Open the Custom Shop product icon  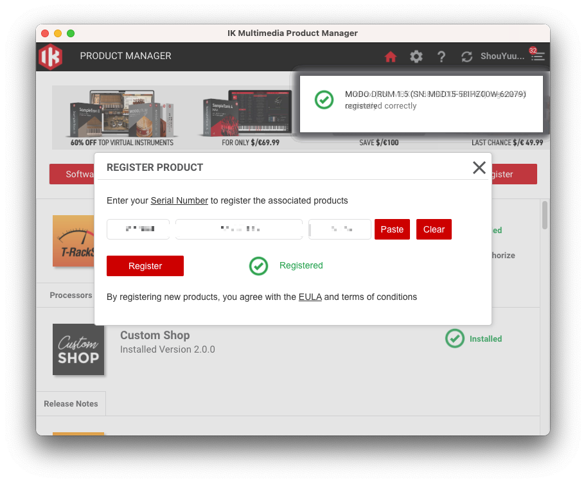coord(78,349)
